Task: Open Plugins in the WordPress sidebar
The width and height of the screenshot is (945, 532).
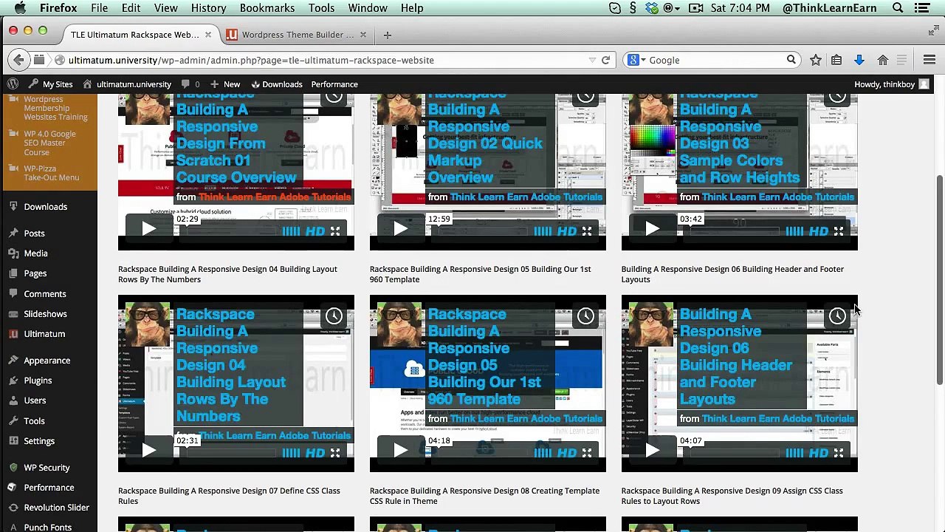Action: click(x=38, y=381)
